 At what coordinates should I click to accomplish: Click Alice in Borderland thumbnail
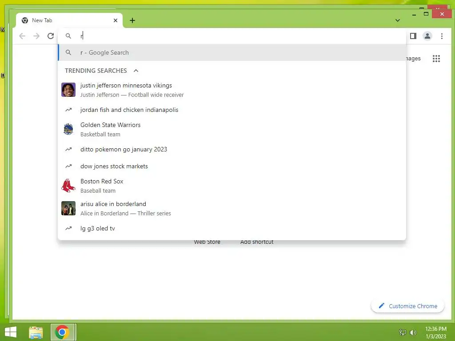coord(68,209)
